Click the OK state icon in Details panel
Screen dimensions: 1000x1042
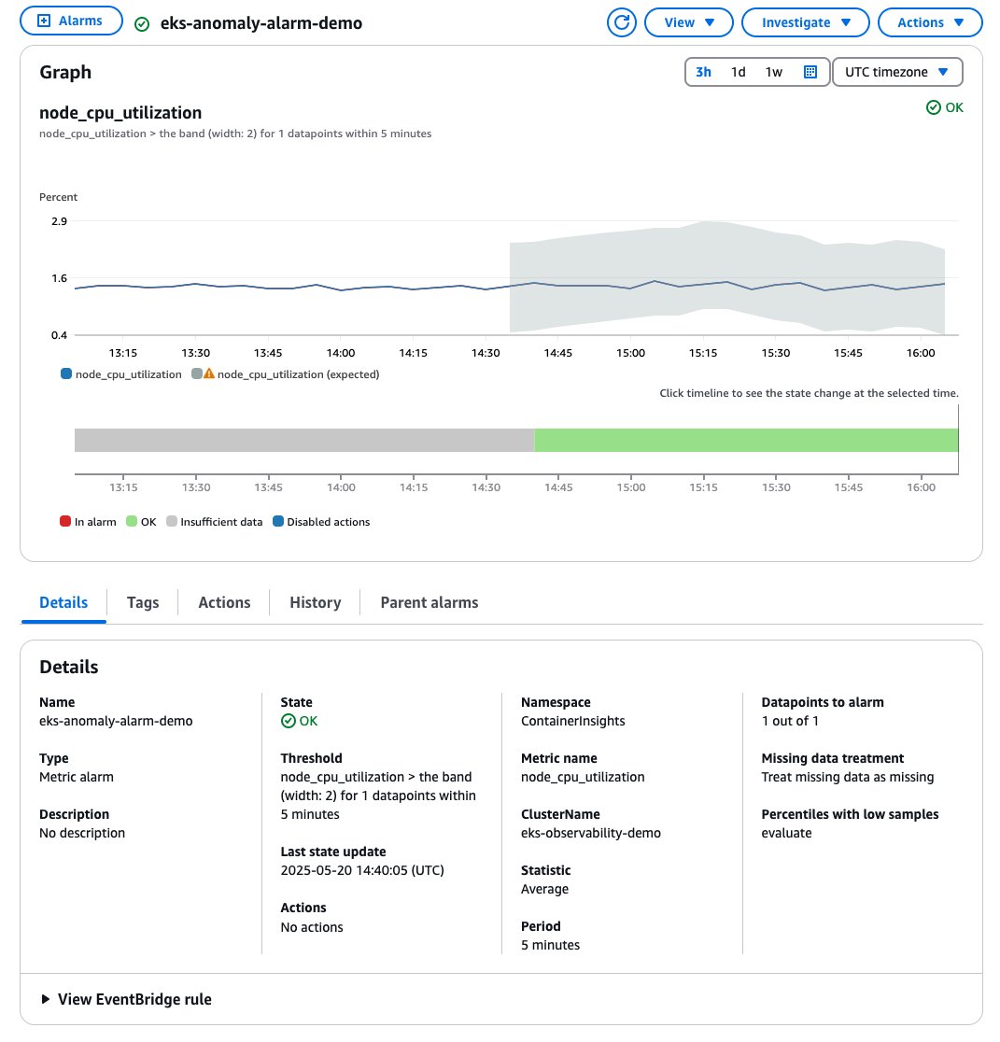[287, 720]
